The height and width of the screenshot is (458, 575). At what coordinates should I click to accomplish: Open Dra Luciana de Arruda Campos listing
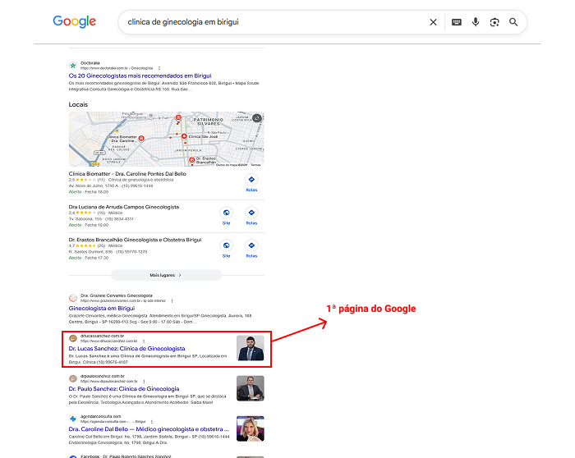tap(124, 207)
